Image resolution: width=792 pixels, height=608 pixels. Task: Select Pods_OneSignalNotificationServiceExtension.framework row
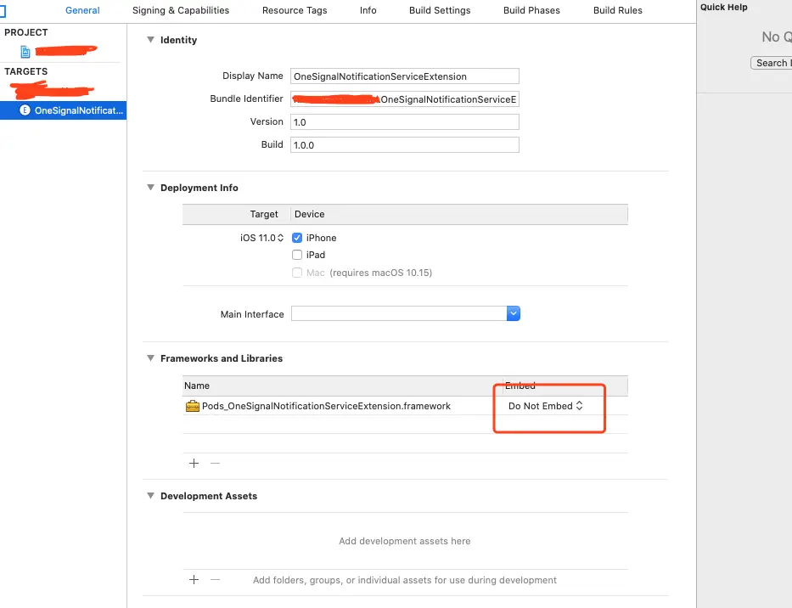tap(405, 406)
